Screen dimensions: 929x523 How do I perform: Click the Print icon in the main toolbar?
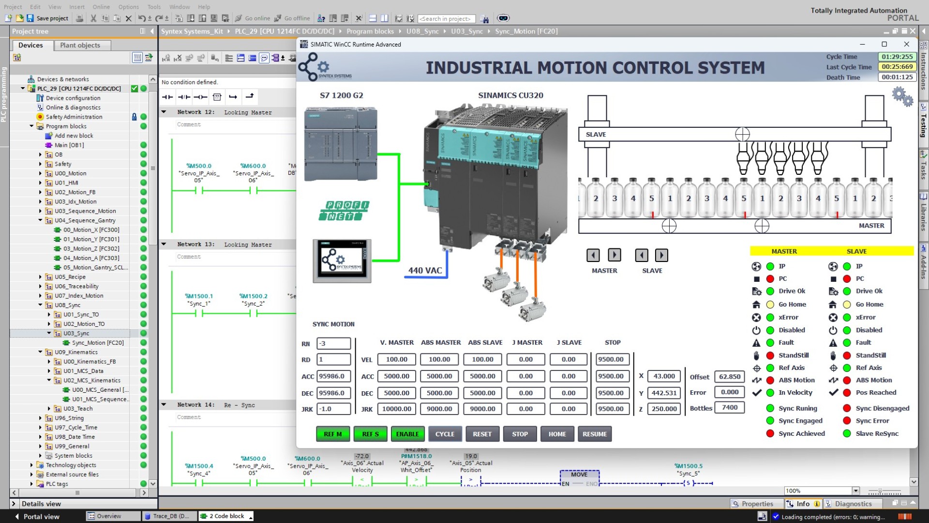[79, 18]
